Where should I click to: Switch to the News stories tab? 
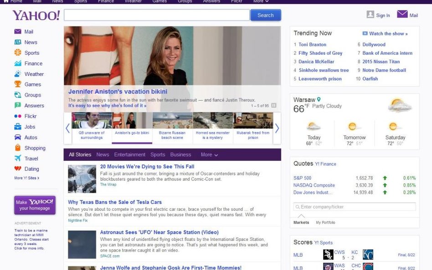point(103,155)
